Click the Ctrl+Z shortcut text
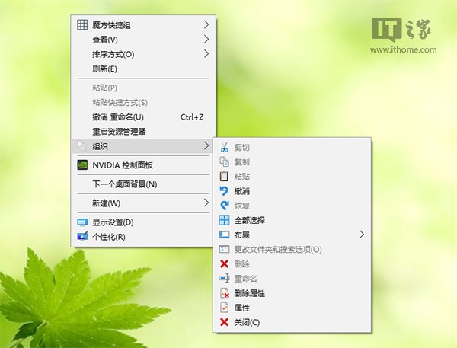This screenshot has height=348, width=457. pos(192,117)
